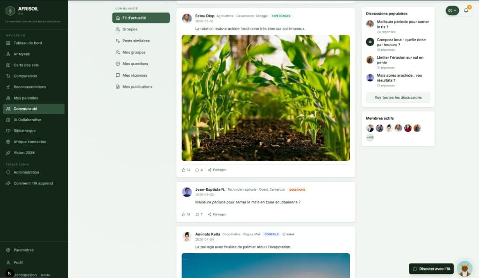Like Fatou Diop's post
479x278 pixels.
186,170
